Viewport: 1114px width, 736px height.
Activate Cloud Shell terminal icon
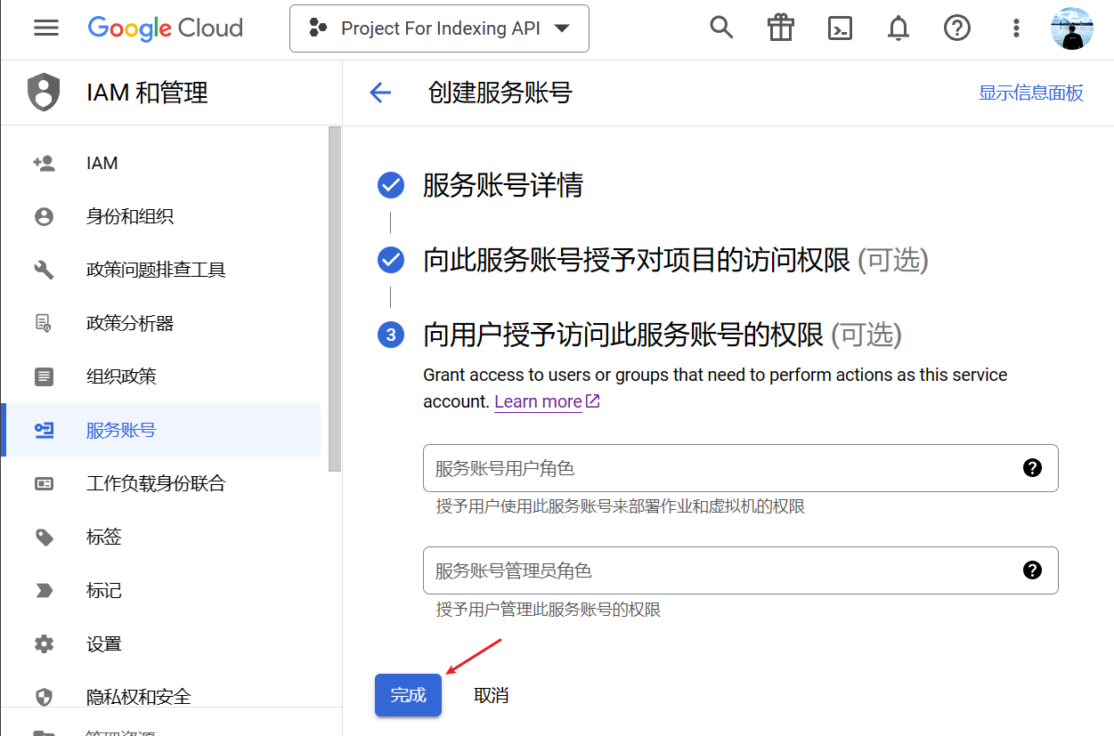(839, 28)
